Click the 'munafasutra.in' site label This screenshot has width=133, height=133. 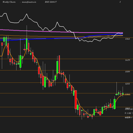[x=29, y=2]
